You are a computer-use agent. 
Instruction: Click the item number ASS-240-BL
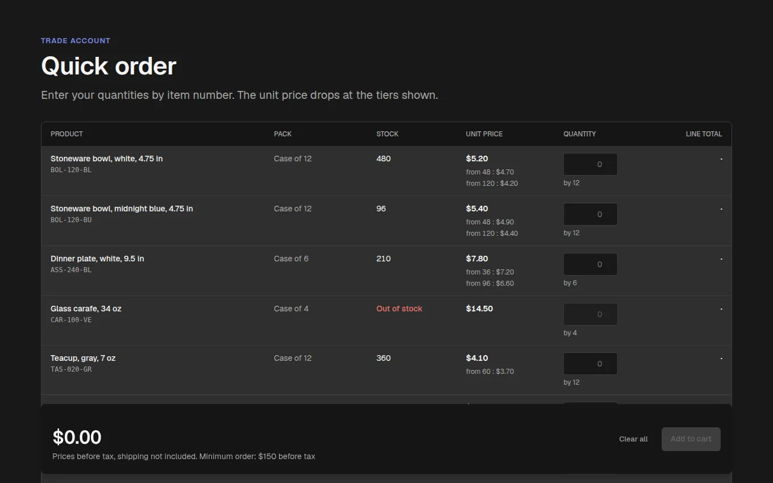[x=71, y=270]
